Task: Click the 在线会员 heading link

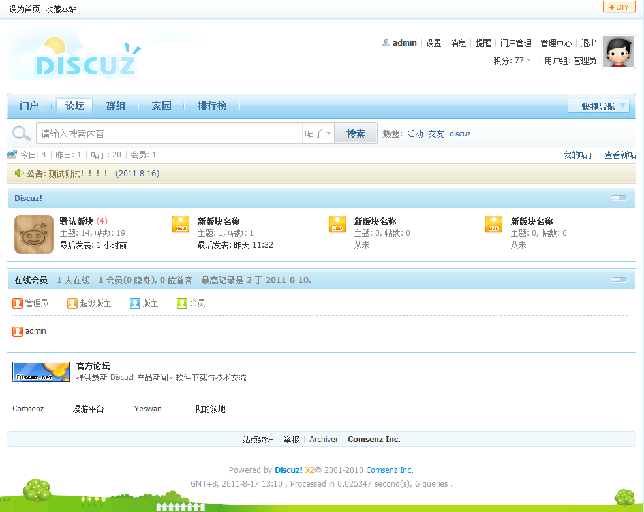Action: point(31,280)
